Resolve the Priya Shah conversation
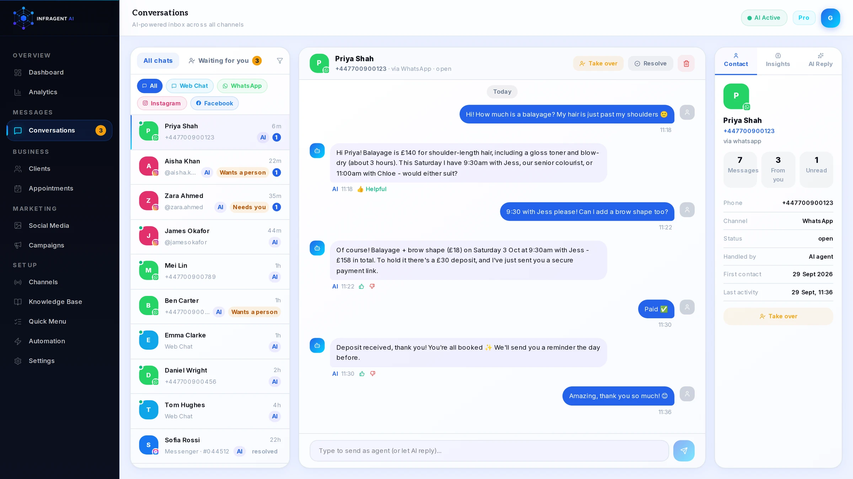The width and height of the screenshot is (853, 479). click(x=650, y=64)
